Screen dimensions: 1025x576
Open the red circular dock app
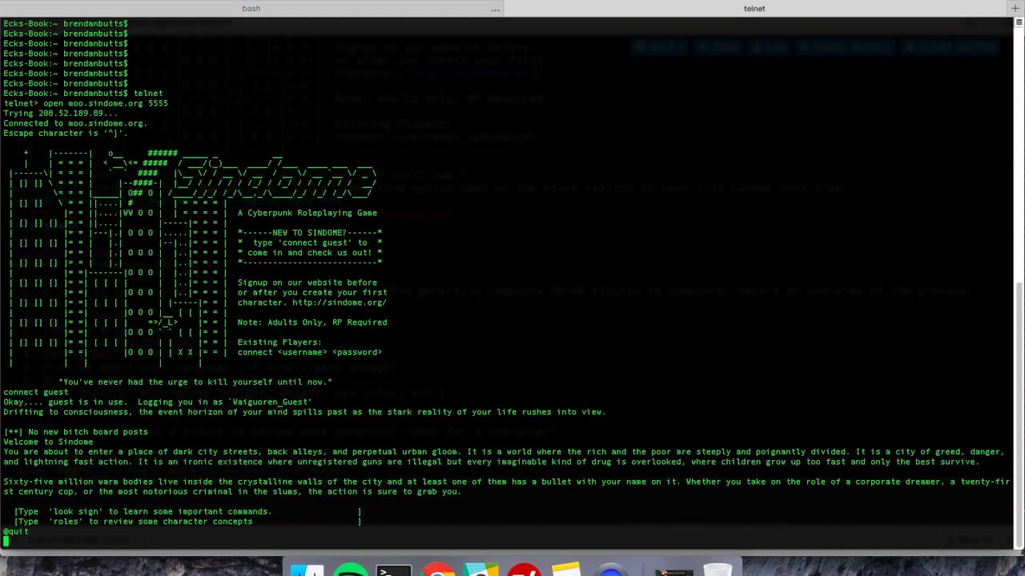pos(524,570)
